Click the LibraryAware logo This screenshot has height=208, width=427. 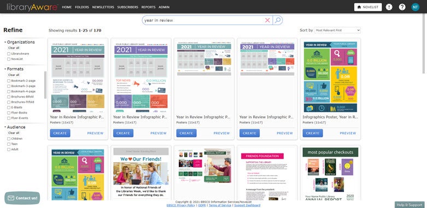[32, 7]
